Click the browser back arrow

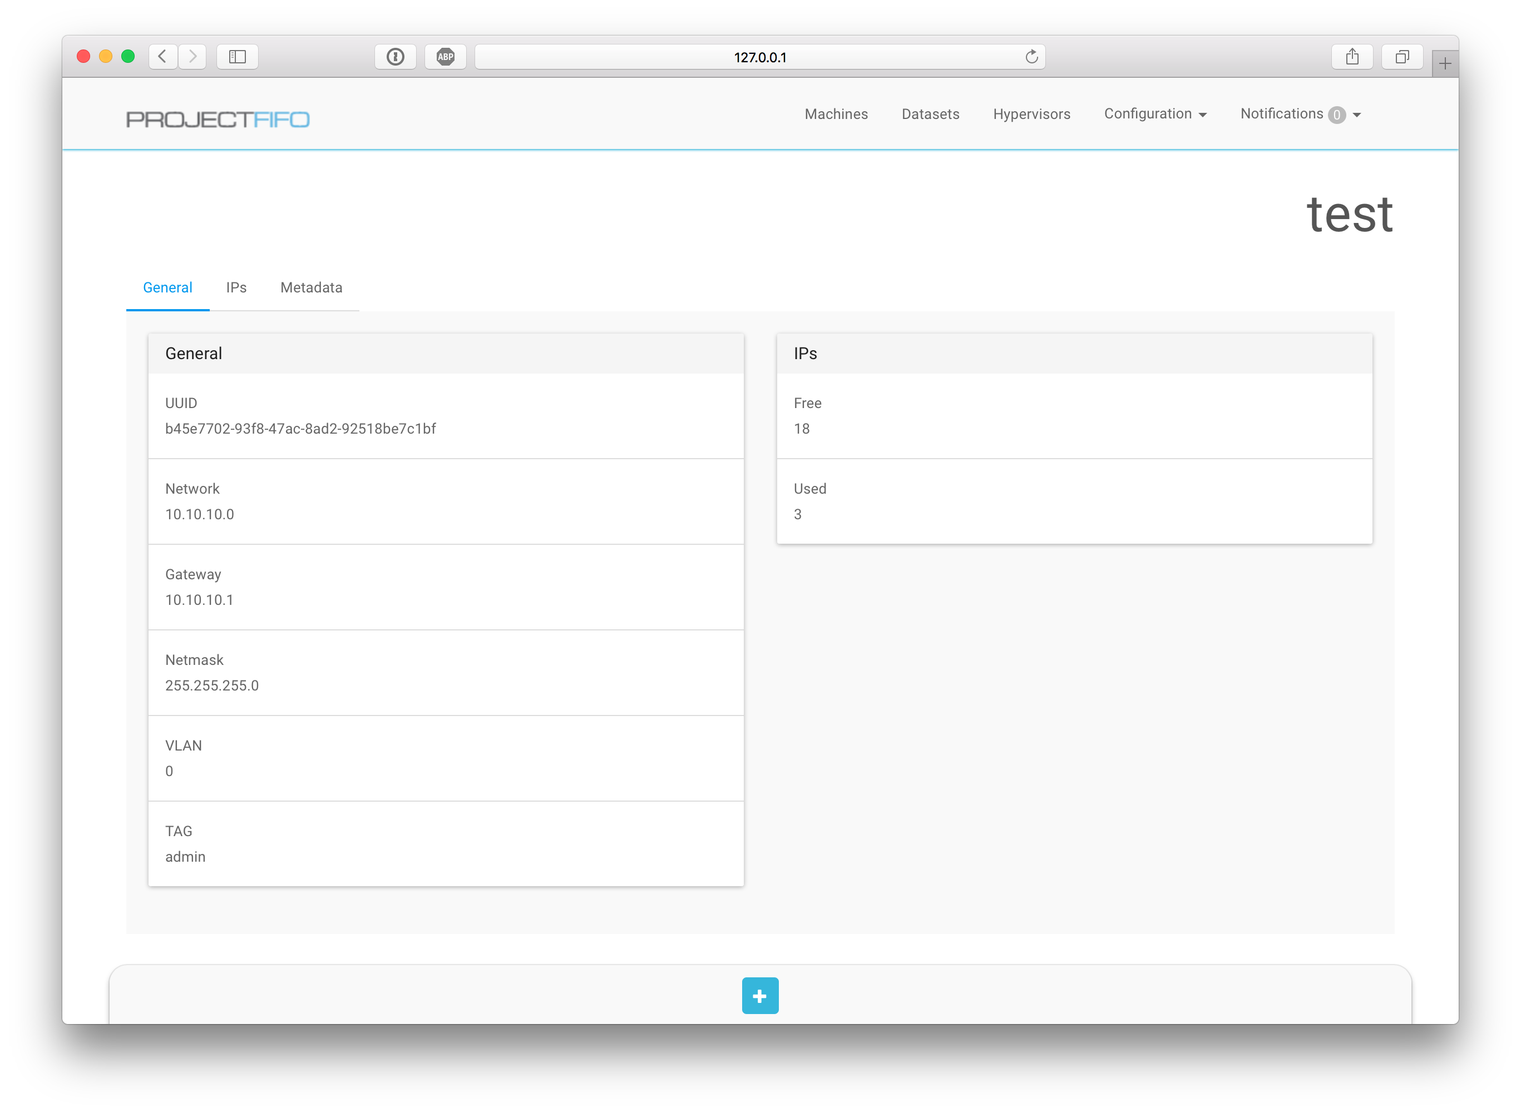coord(162,57)
